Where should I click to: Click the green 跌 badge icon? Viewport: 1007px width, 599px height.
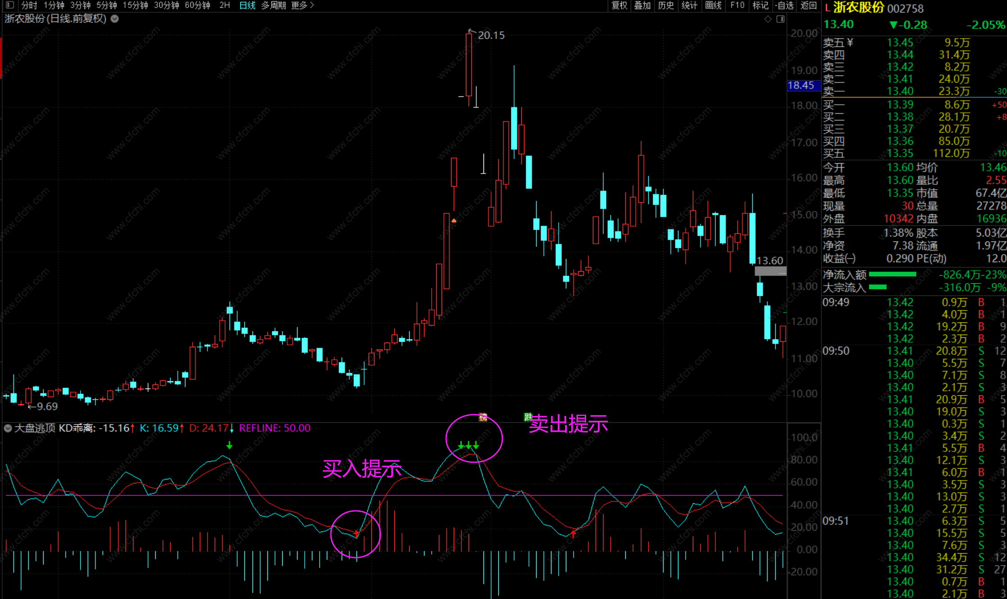pyautogui.click(x=528, y=417)
